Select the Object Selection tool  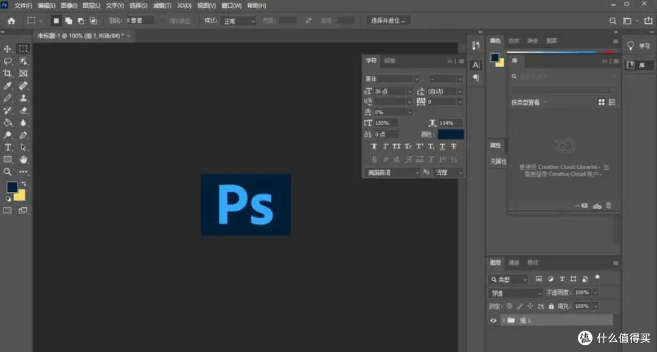click(23, 61)
